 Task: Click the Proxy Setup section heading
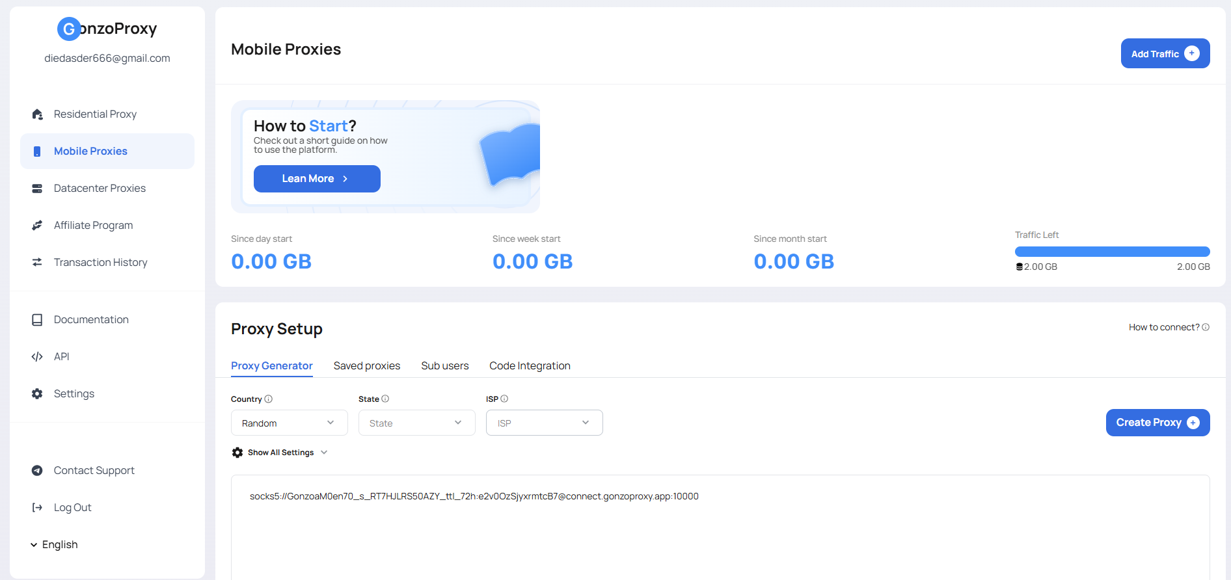(277, 329)
